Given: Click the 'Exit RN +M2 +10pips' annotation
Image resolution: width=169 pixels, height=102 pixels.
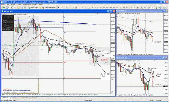Looking at the screenshot, I should click(x=105, y=75).
